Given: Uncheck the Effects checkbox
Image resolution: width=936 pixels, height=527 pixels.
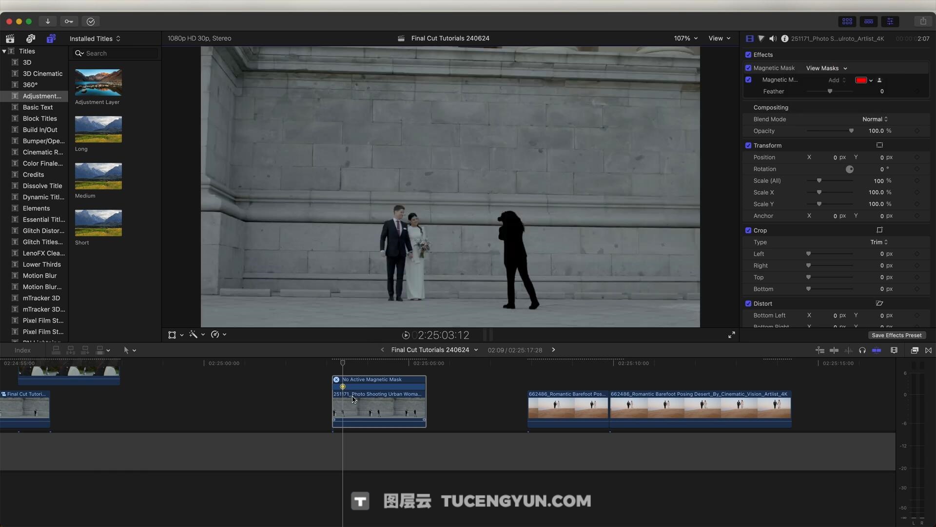Looking at the screenshot, I should click(x=748, y=55).
